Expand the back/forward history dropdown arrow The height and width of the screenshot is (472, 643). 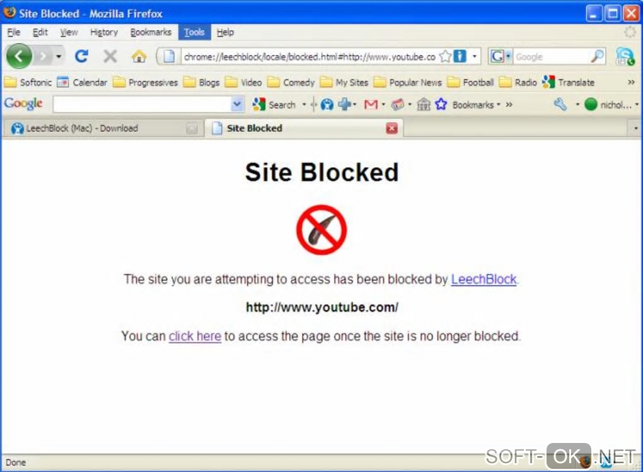59,56
